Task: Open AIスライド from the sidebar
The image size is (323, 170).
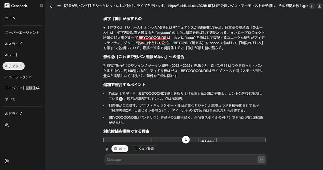Action: coord(13,44)
